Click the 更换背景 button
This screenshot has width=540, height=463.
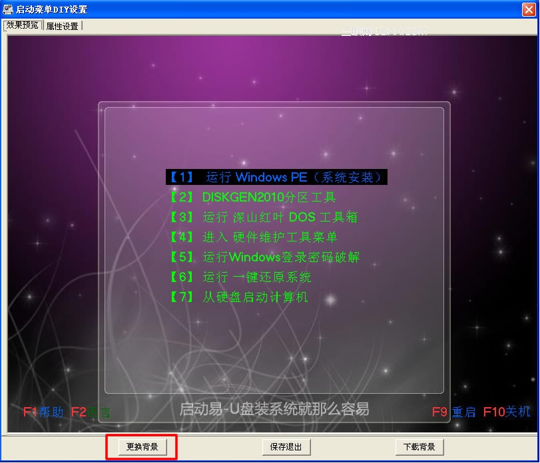click(142, 447)
